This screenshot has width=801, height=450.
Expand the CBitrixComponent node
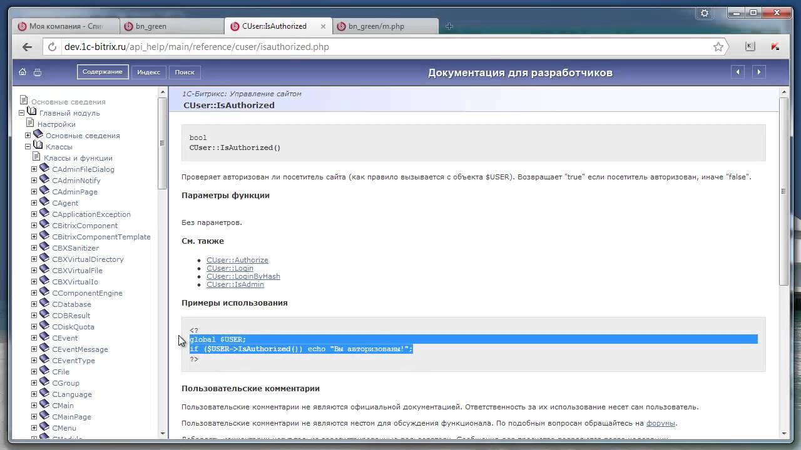pos(34,226)
